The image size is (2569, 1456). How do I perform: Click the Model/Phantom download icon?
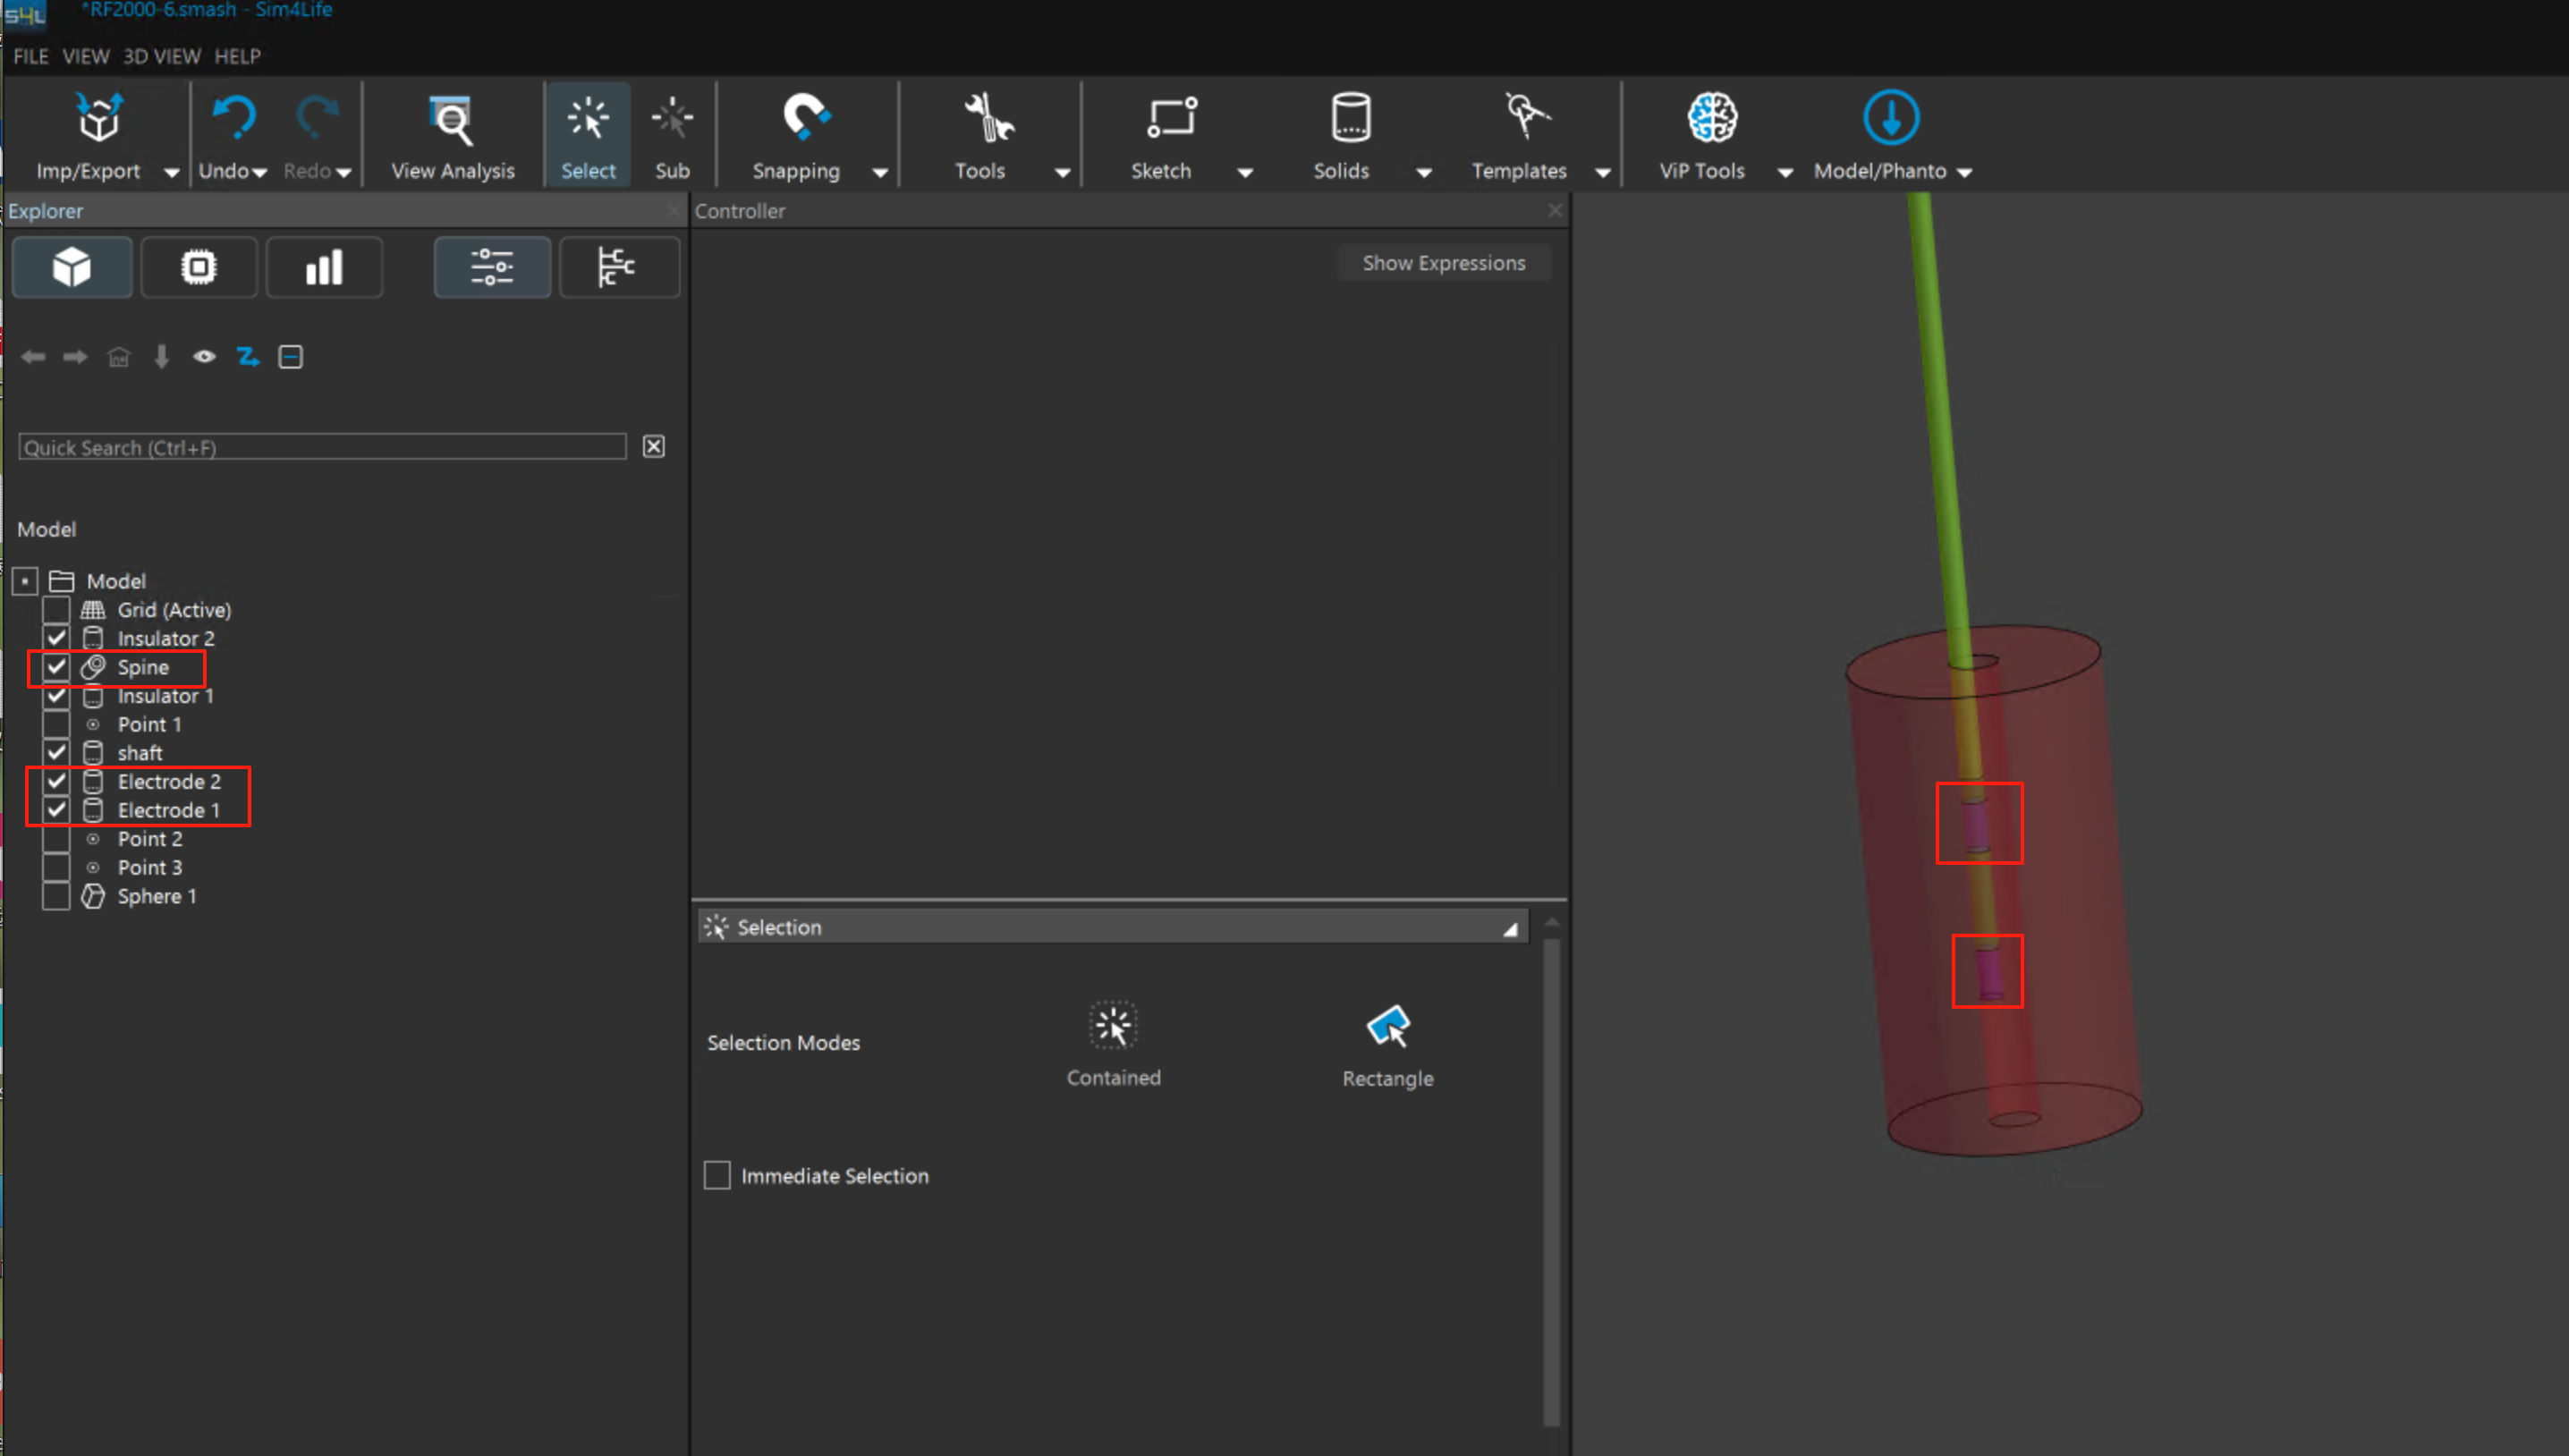pos(1890,118)
